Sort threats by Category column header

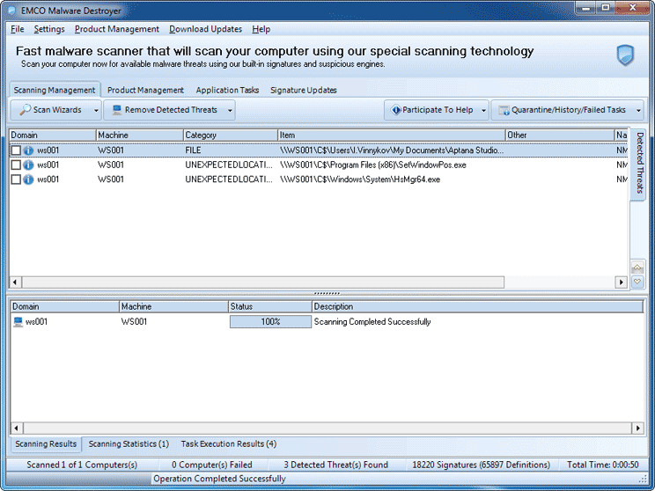(229, 135)
